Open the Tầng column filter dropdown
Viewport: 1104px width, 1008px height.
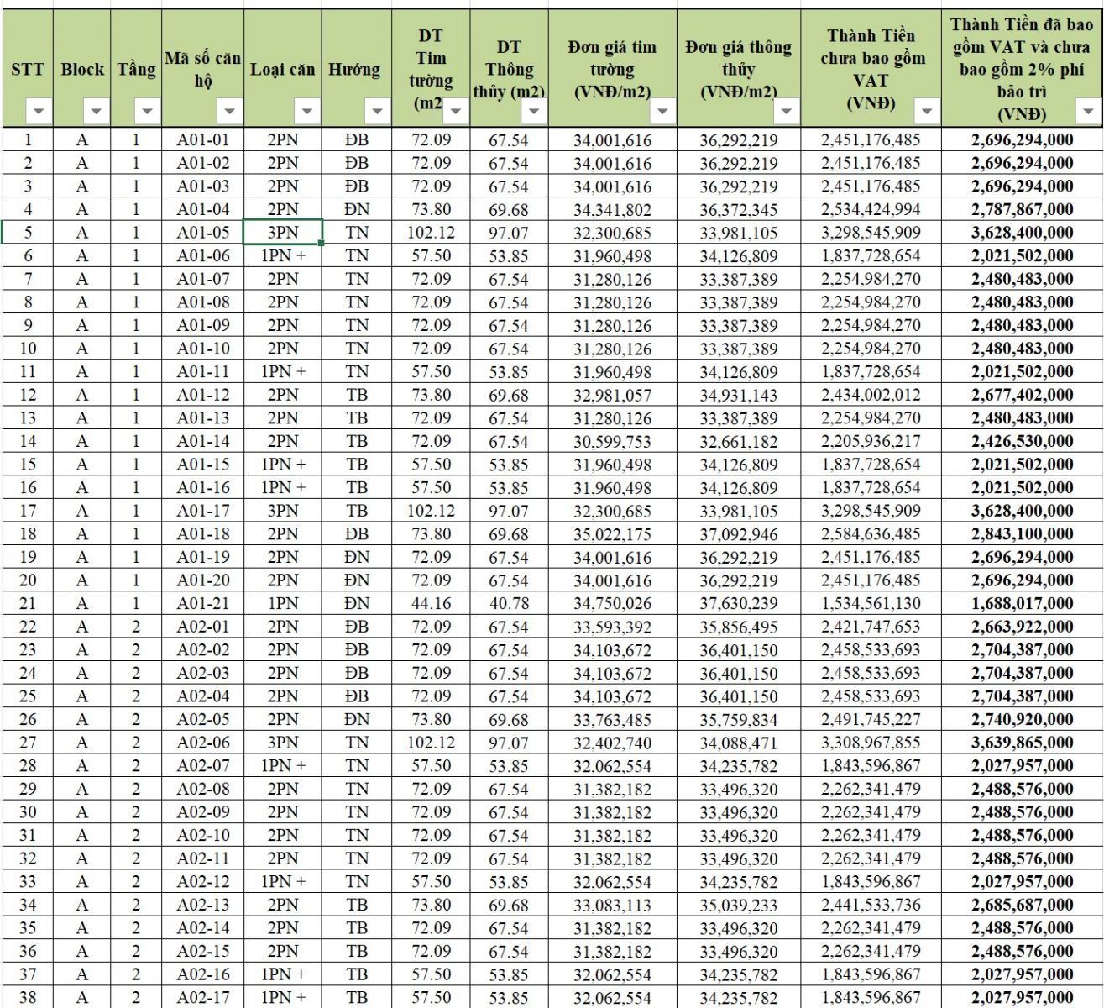click(x=147, y=111)
